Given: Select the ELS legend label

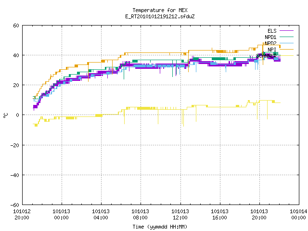Looking at the screenshot, I should click(272, 31).
